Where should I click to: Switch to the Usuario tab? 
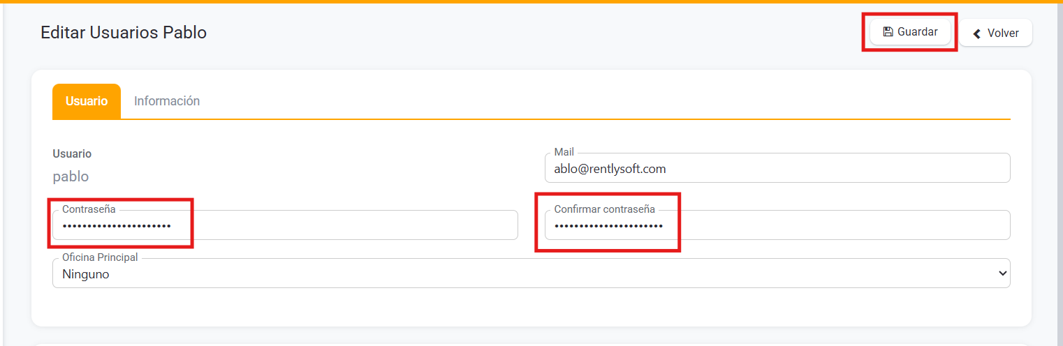tap(87, 101)
